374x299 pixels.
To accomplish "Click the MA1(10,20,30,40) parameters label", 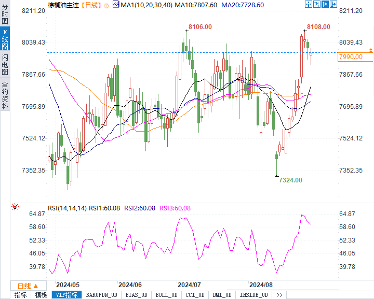I will [x=146, y=5].
